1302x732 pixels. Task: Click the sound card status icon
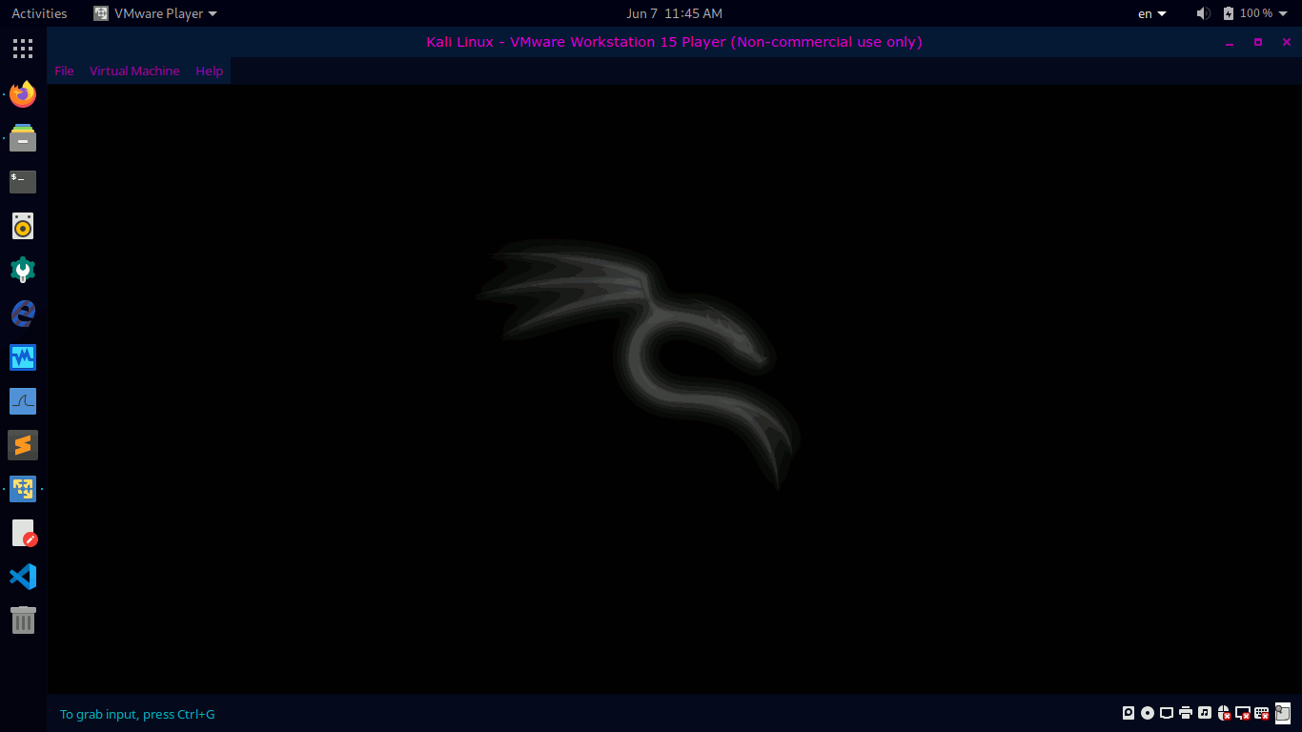pos(1204,712)
